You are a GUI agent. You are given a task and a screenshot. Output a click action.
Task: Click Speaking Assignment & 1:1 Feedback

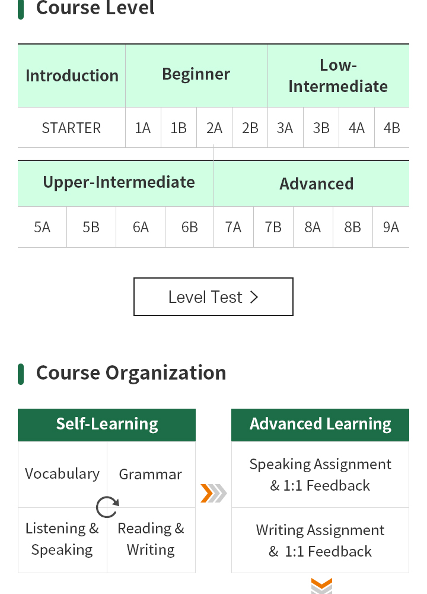click(320, 474)
